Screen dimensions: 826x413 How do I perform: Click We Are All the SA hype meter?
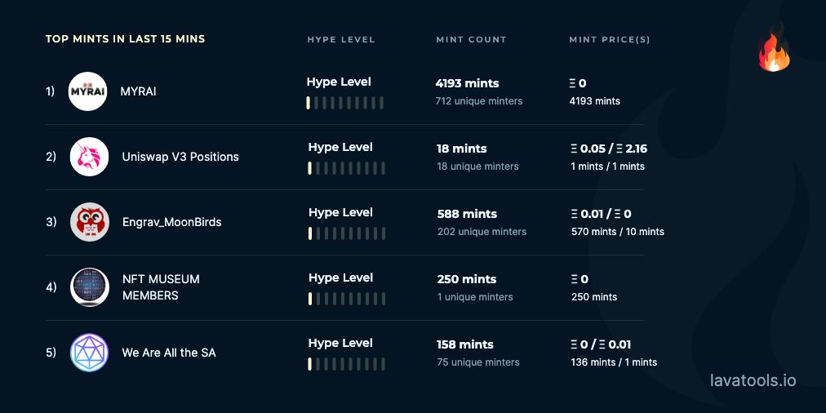click(347, 364)
